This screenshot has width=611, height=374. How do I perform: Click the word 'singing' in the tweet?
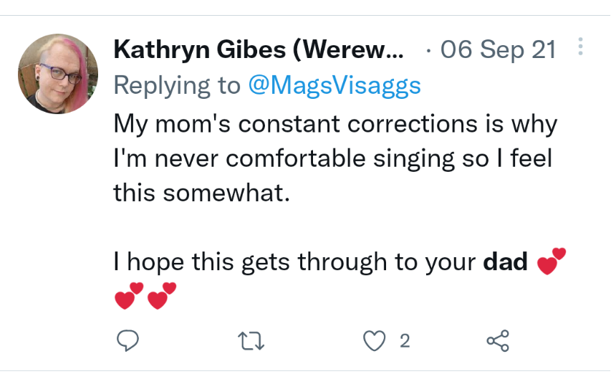[414, 159]
